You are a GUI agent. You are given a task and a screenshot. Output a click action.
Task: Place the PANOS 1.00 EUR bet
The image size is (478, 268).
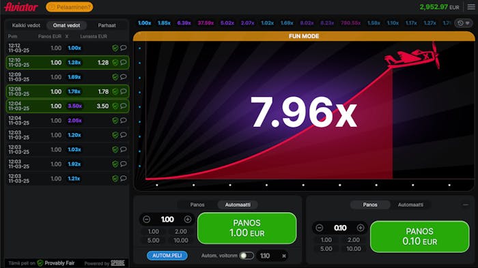[247, 228]
